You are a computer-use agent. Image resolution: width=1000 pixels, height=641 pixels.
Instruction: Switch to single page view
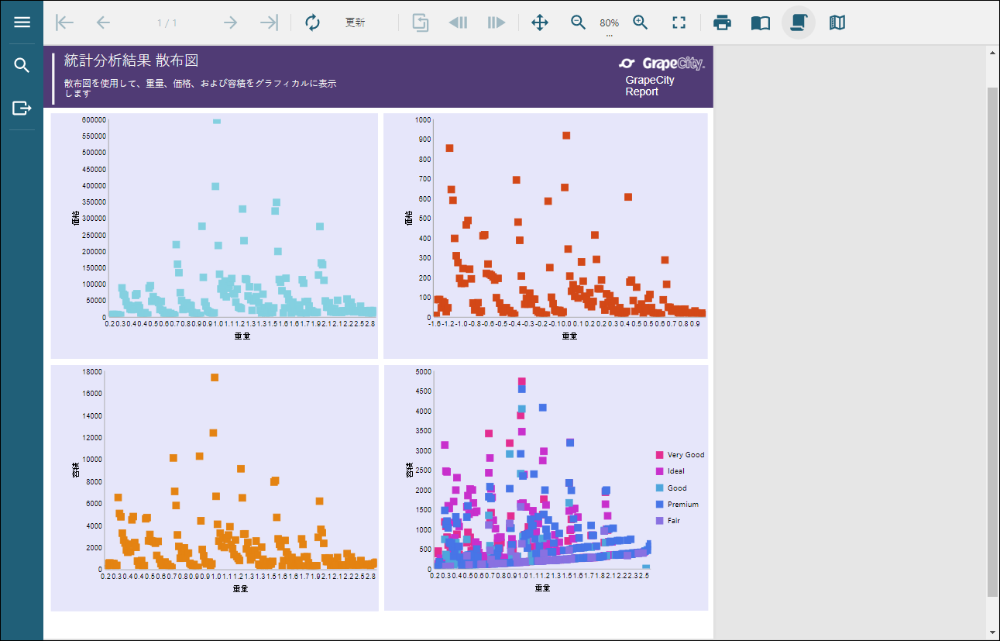pyautogui.click(x=761, y=22)
